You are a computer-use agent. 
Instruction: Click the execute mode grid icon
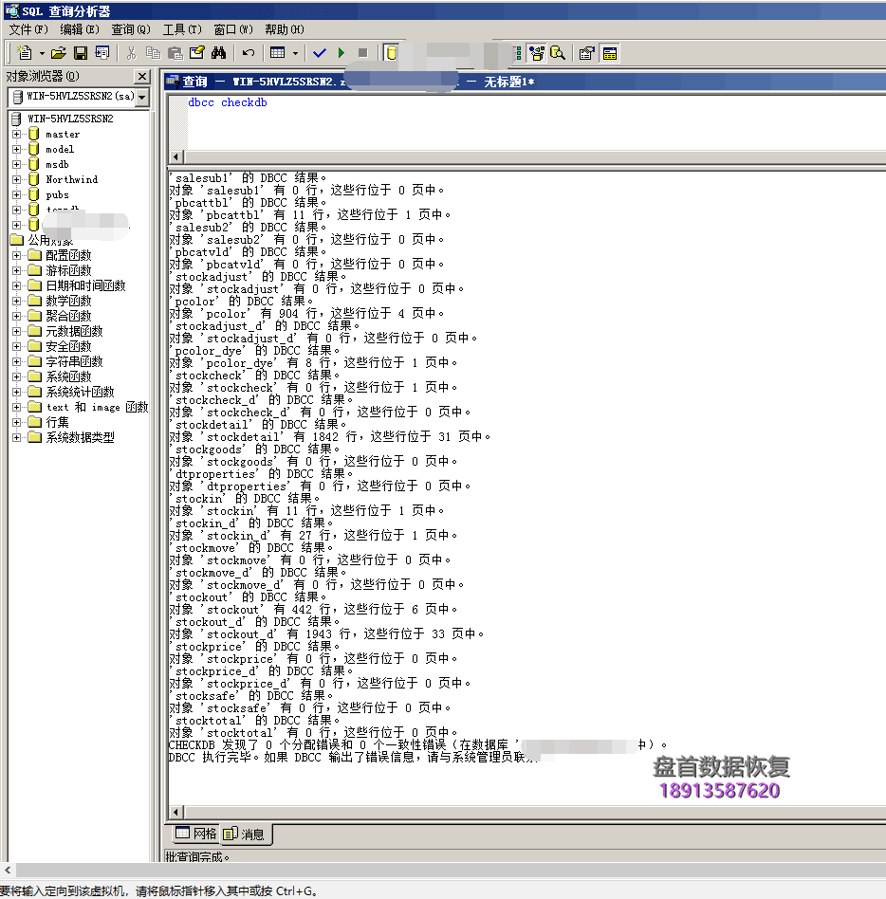(x=278, y=53)
